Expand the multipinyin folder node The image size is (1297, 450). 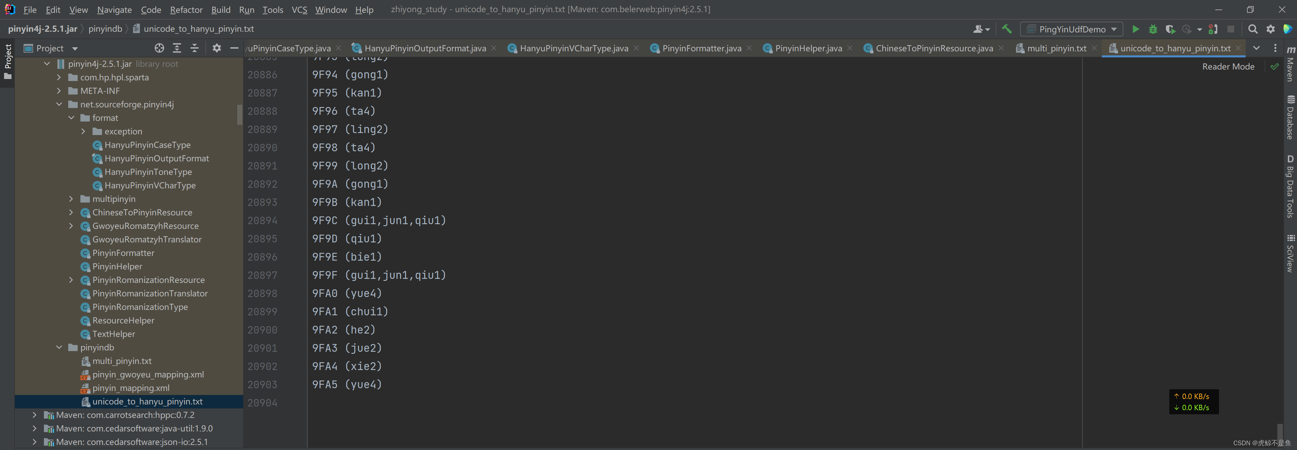71,199
